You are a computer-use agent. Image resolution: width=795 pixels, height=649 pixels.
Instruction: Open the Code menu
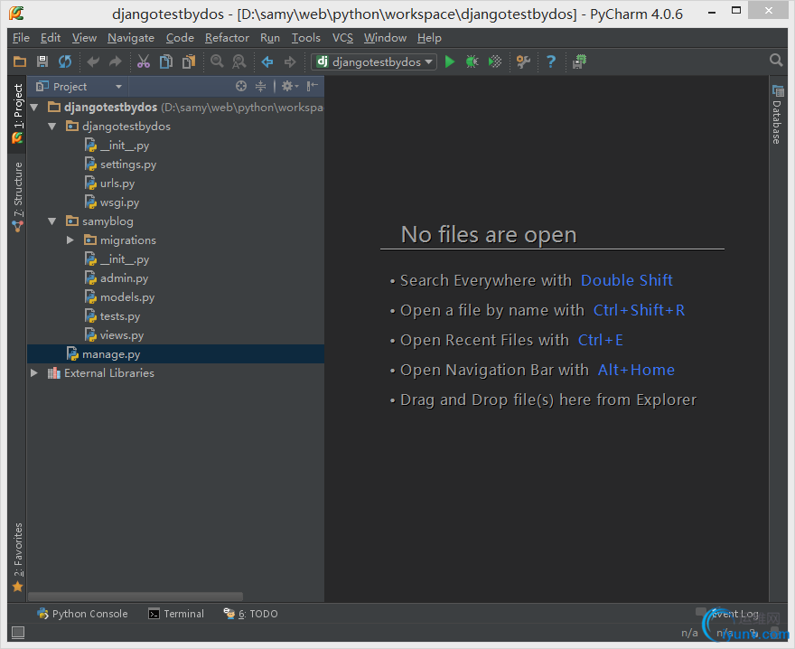click(180, 38)
